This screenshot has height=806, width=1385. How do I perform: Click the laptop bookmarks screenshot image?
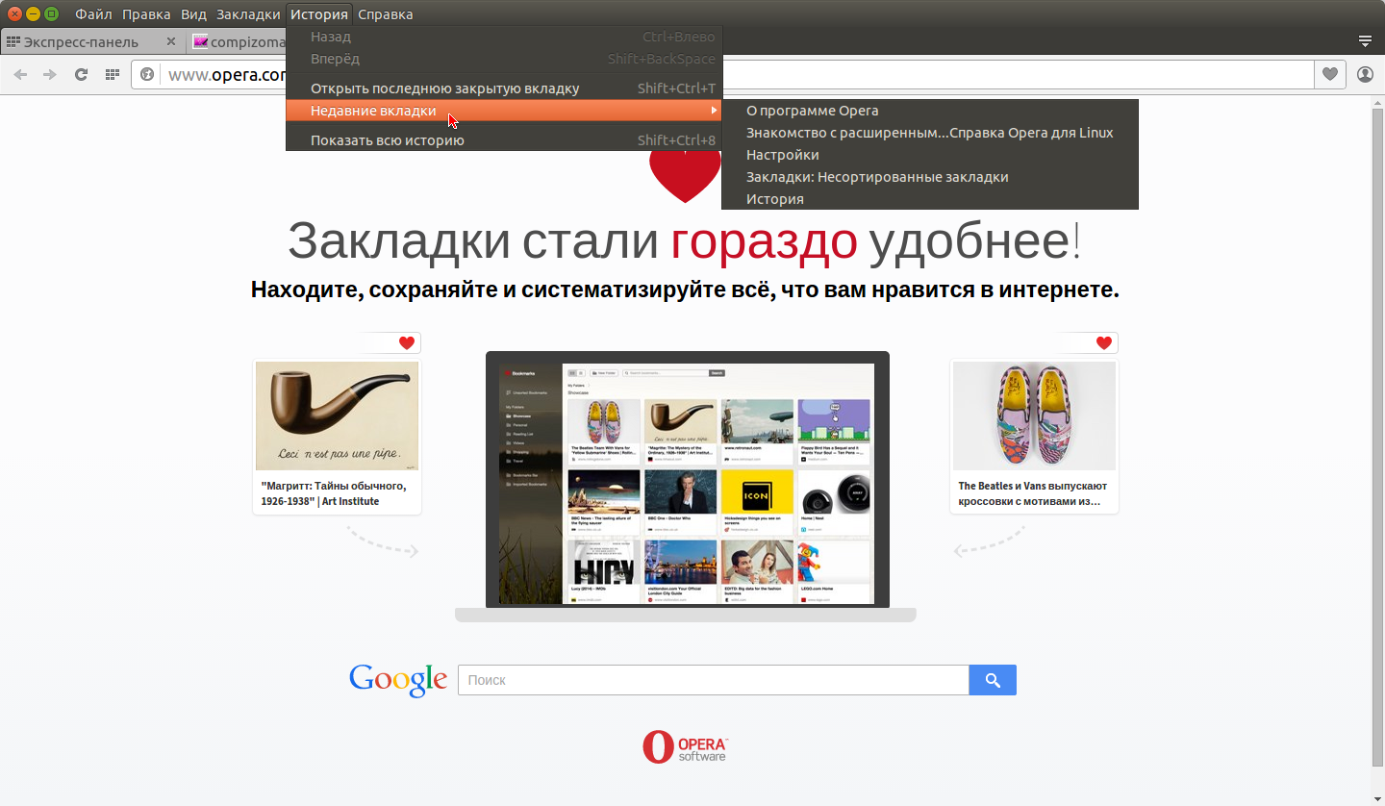click(x=686, y=484)
